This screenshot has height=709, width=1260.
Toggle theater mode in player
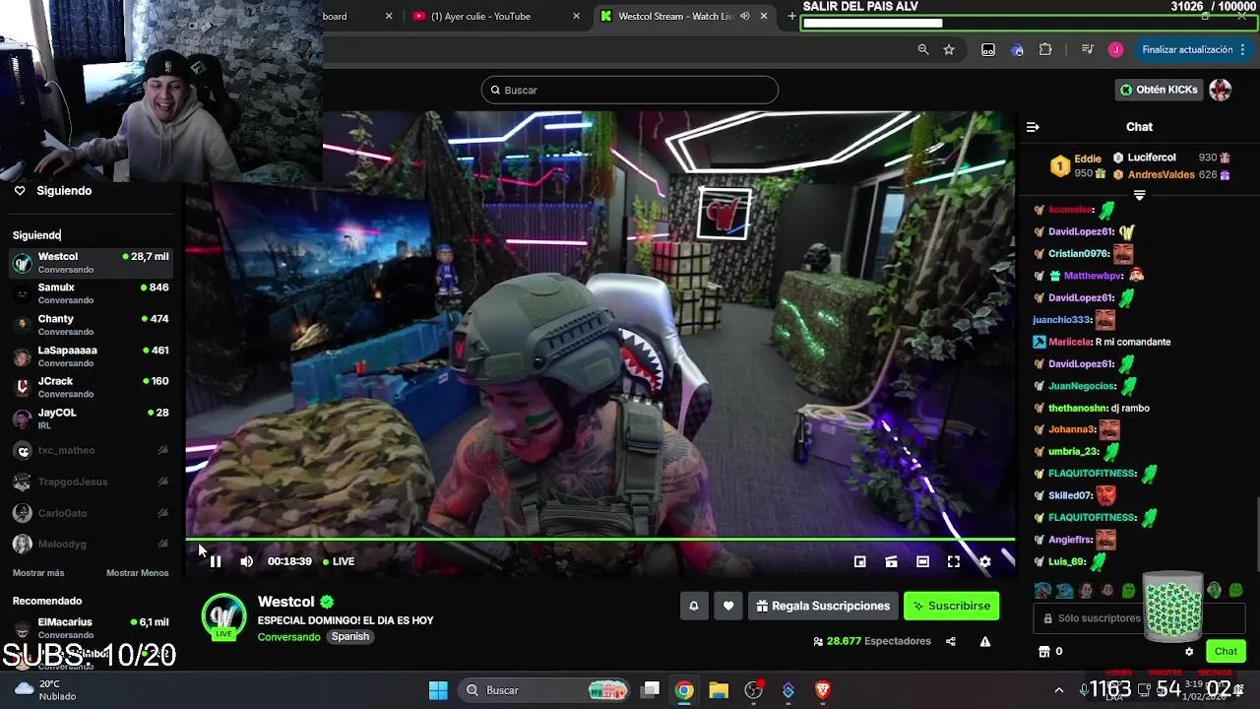[922, 561]
